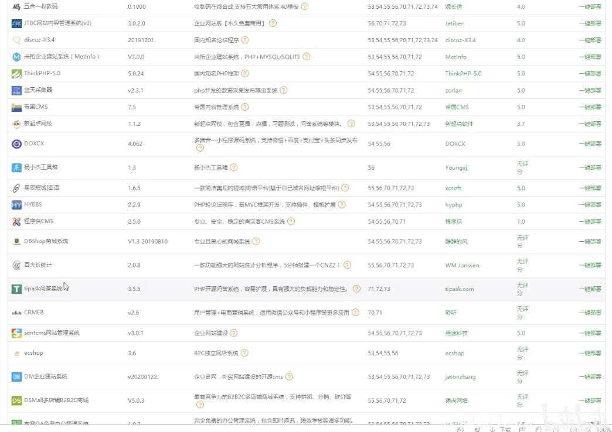Click the 星辰短域|密语 chain-link app icon
612x432 pixels.
point(16,188)
